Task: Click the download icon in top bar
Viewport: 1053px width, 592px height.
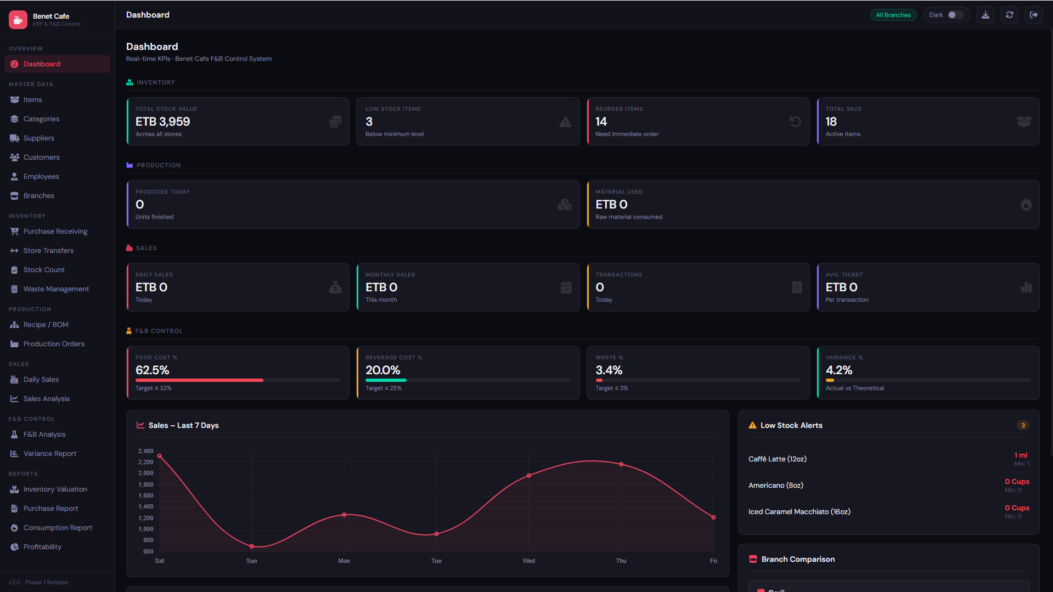Action: coord(986,15)
